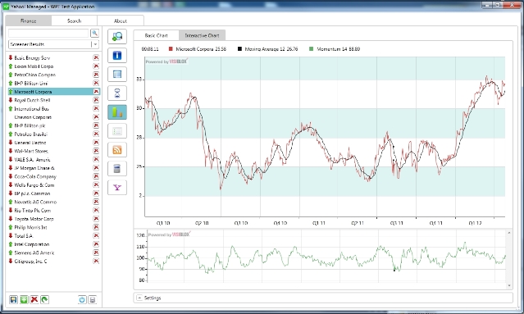Select Rio Tinto Plc Com in list

point(54,211)
